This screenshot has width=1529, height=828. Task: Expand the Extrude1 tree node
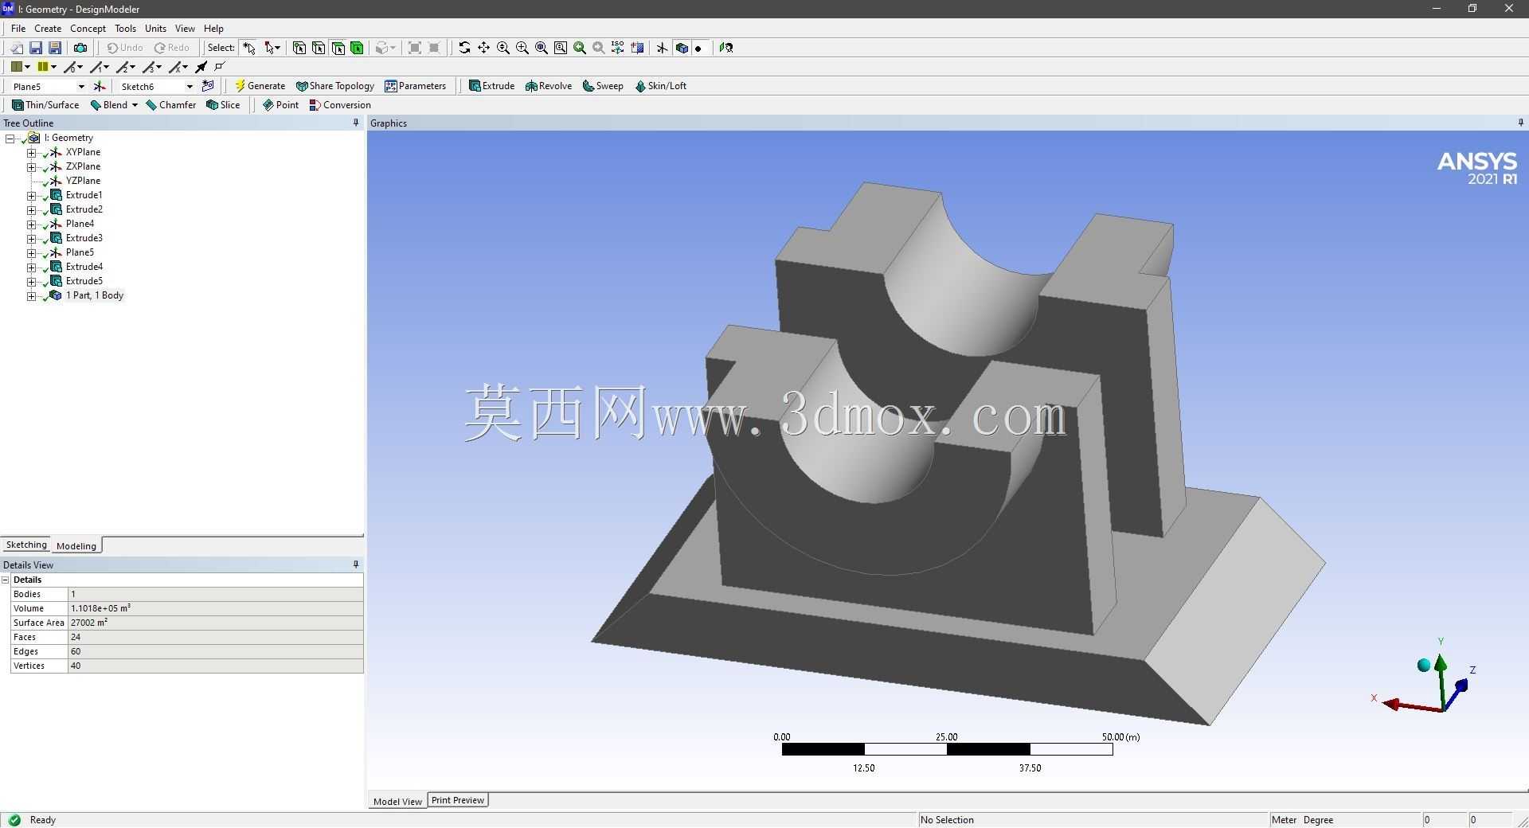[x=31, y=196]
